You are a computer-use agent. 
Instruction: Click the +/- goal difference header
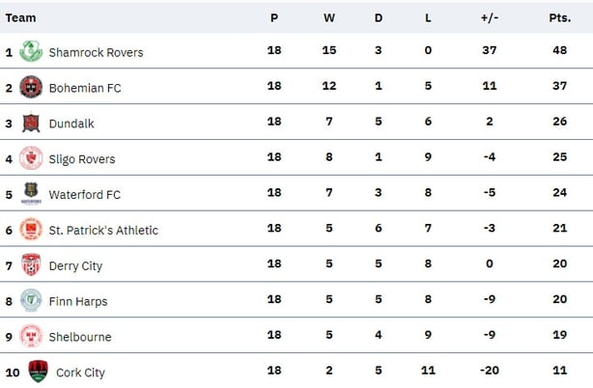[x=490, y=17]
